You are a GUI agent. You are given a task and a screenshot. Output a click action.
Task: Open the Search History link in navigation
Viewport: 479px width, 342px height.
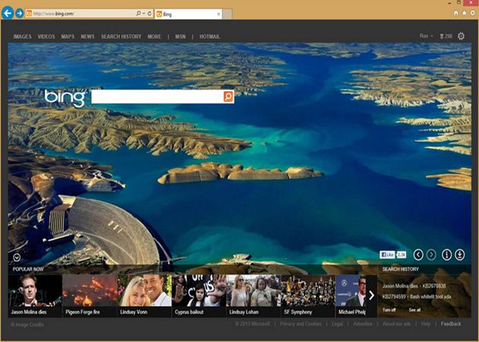[x=121, y=36]
